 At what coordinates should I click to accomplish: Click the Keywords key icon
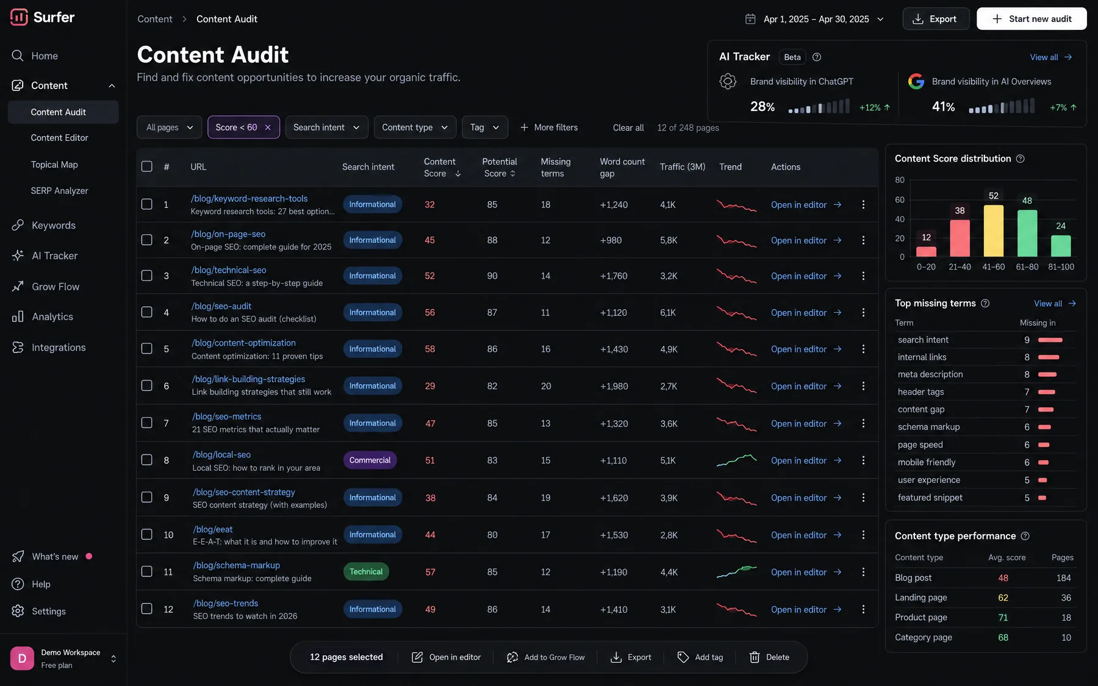[18, 225]
